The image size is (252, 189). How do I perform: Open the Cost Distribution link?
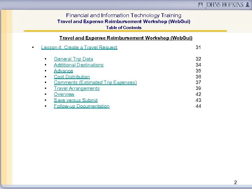[x=72, y=77]
